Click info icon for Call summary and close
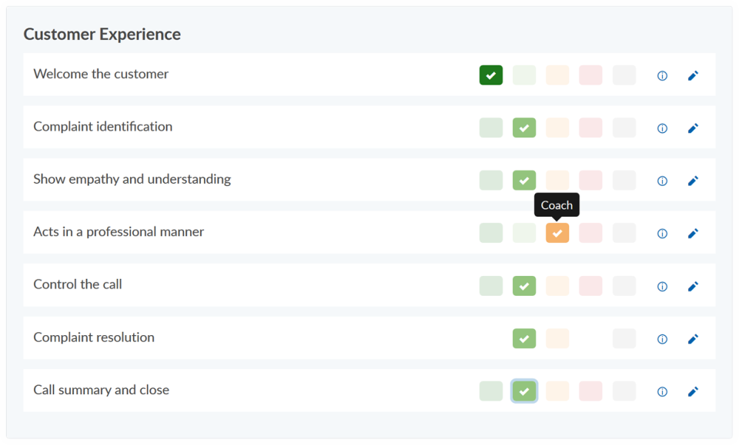 coord(662,392)
